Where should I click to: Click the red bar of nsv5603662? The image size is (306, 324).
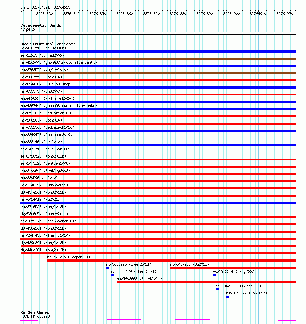tap(207, 282)
